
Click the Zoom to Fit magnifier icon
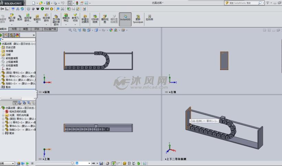70,30
